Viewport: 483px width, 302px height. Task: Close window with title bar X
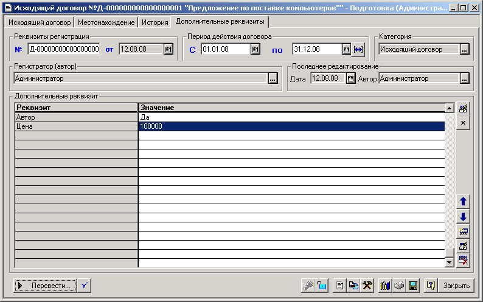pos(474,8)
